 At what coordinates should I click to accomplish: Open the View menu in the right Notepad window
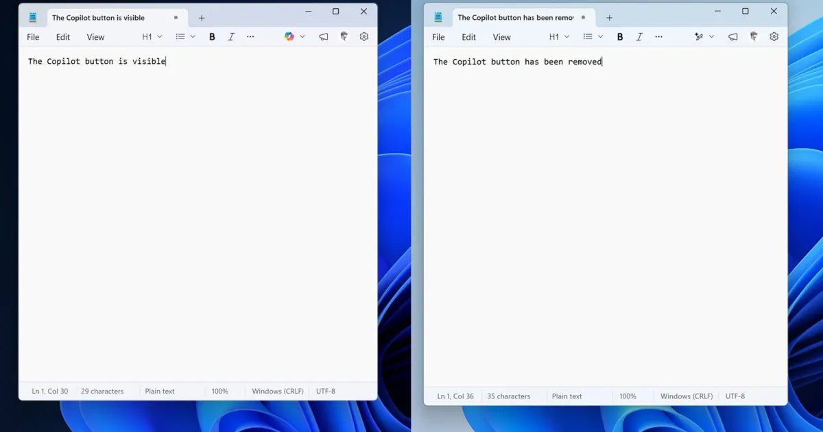(x=502, y=37)
